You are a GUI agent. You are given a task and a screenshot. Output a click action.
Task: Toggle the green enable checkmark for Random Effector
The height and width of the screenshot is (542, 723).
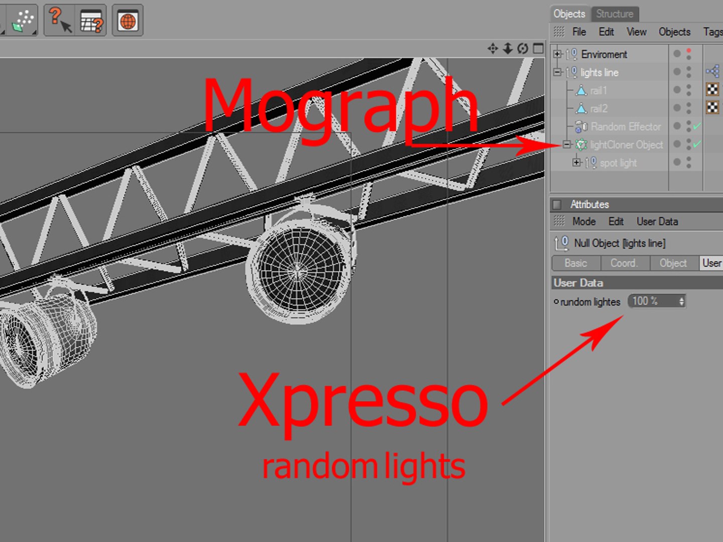click(697, 126)
